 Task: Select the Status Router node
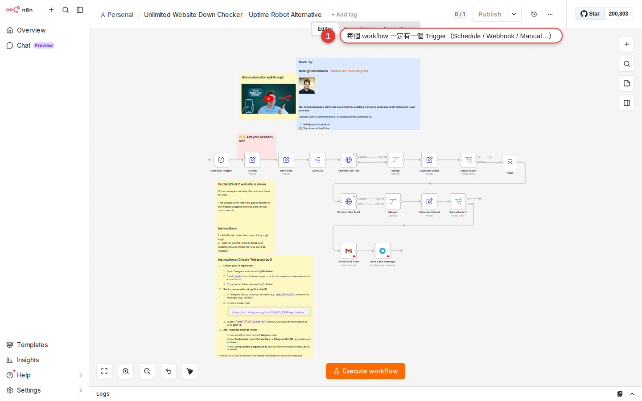pos(469,160)
